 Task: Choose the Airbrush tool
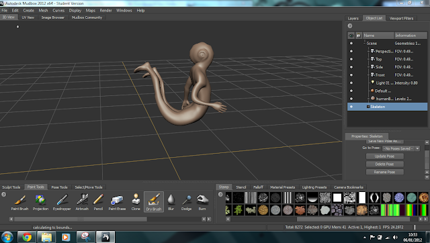click(x=82, y=202)
